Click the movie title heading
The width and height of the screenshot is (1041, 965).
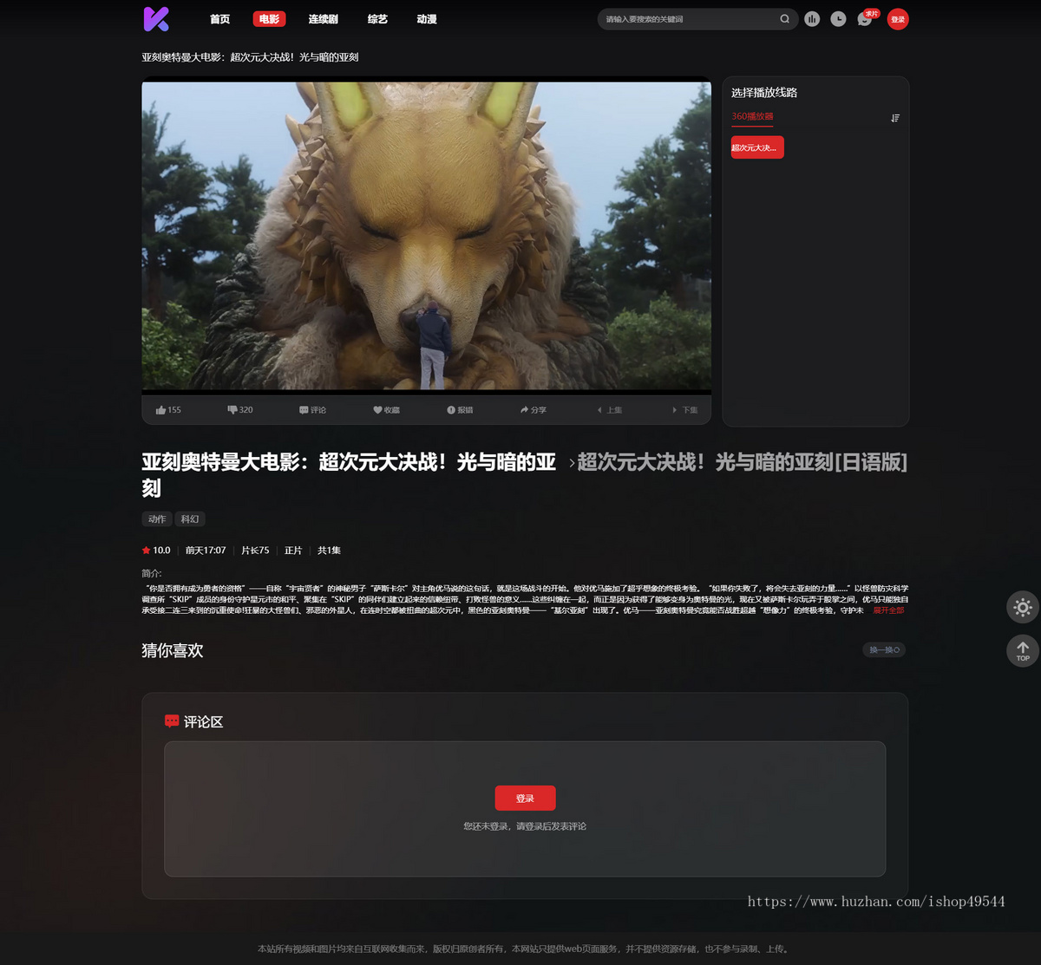(x=349, y=475)
